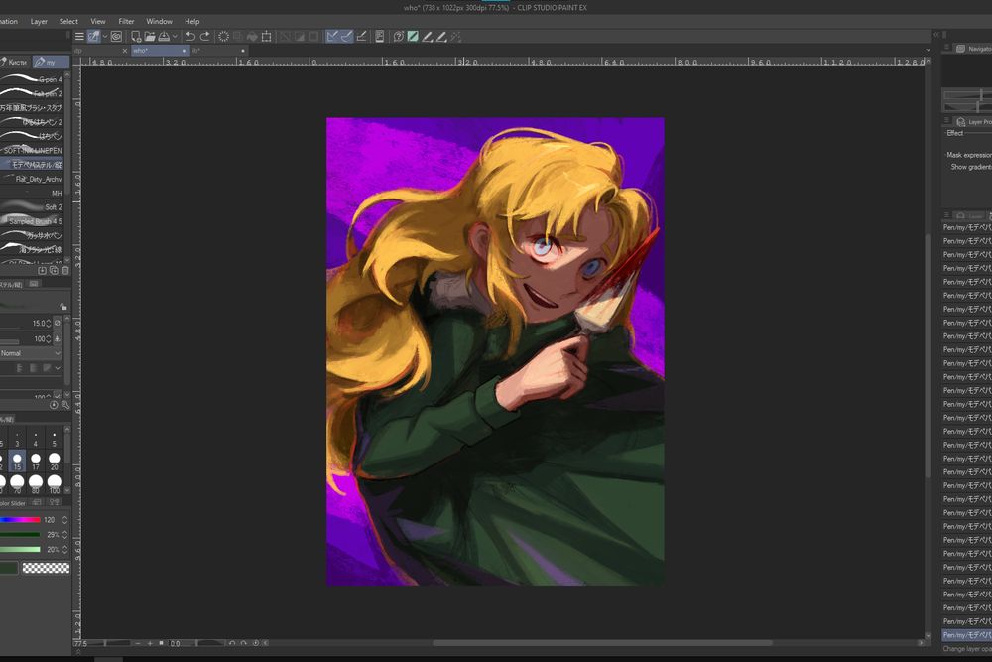Click the Undo arrow in the command bar
Viewport: 992px width, 662px height.
tap(189, 37)
